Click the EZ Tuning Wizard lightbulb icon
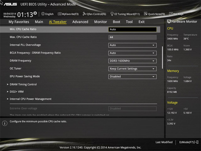The width and height of the screenshot is (201, 151). [112, 14]
